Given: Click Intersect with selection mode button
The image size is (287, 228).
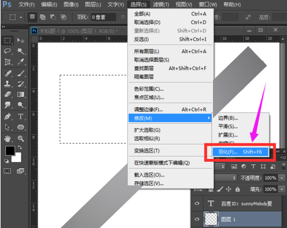Looking at the screenshot, I should point(64,17).
